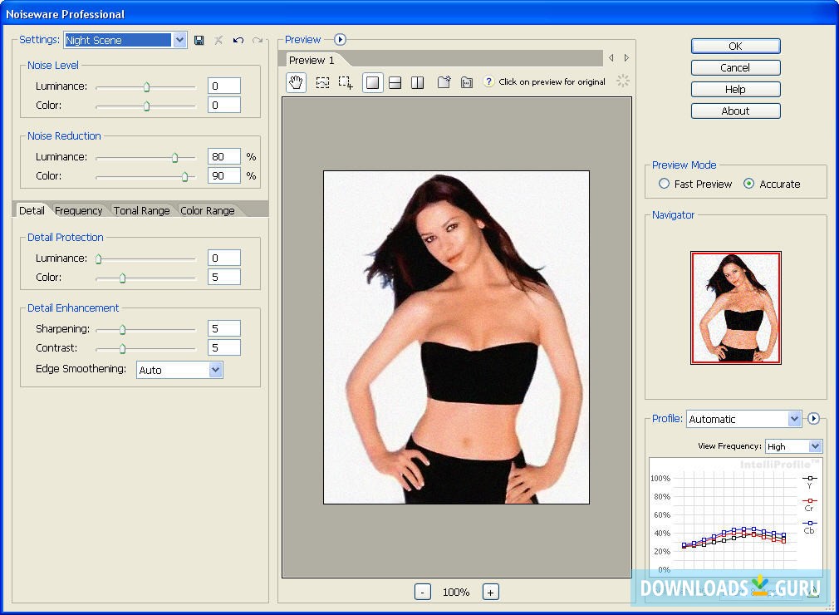The height and width of the screenshot is (615, 839).
Task: Click the zoom in plus button
Action: [x=491, y=592]
